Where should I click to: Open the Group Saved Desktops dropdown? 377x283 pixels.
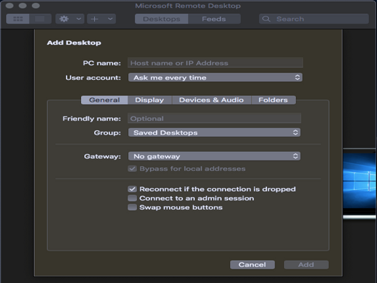point(214,133)
